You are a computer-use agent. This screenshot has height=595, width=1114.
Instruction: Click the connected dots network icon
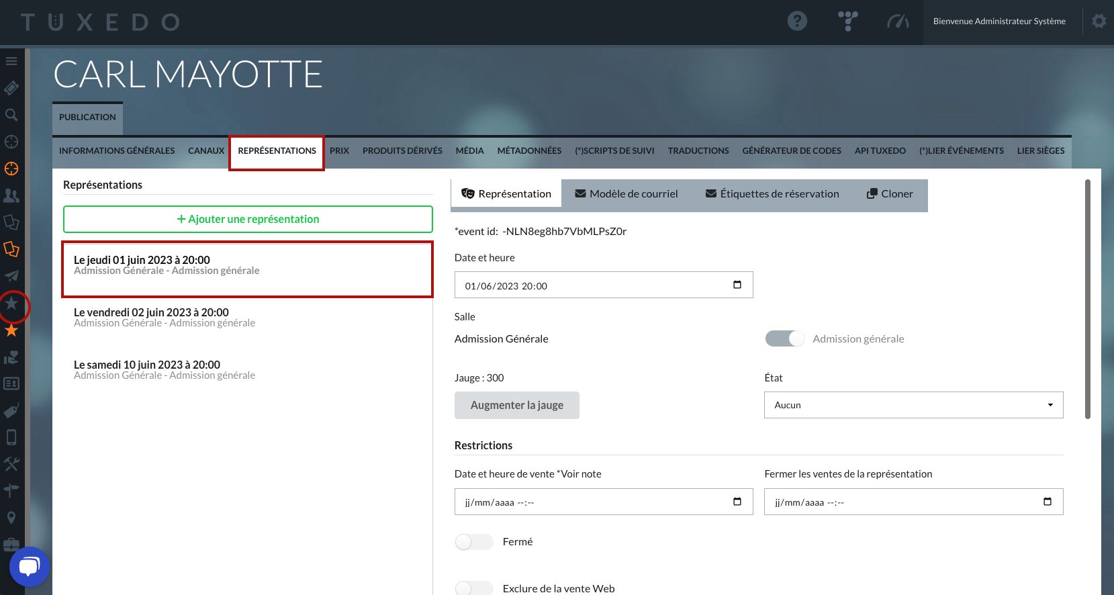pyautogui.click(x=848, y=21)
